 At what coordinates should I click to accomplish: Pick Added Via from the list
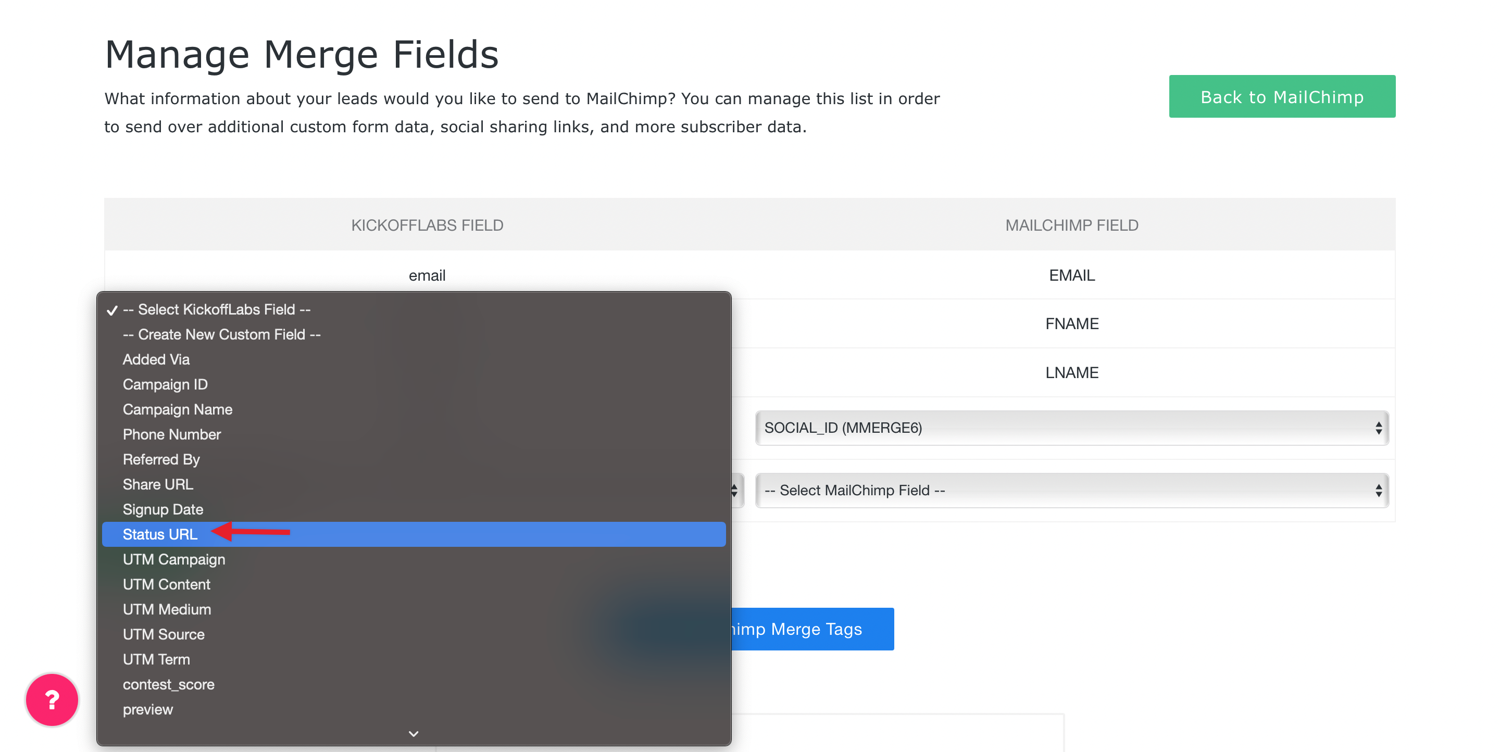point(414,360)
